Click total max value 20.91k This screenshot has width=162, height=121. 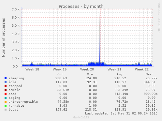pyautogui.click(x=152, y=110)
